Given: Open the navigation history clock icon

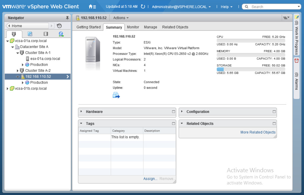Looking at the screenshot, I should [59, 26].
